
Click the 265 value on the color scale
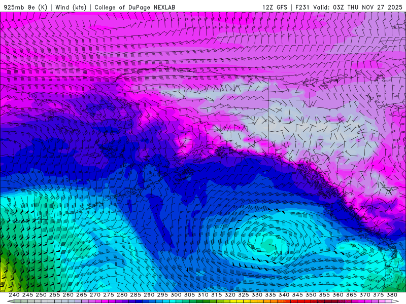tap(82, 295)
